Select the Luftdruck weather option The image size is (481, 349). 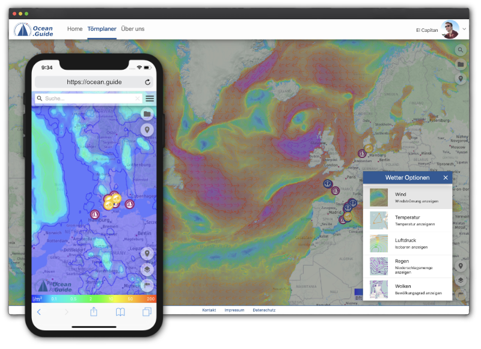408,244
